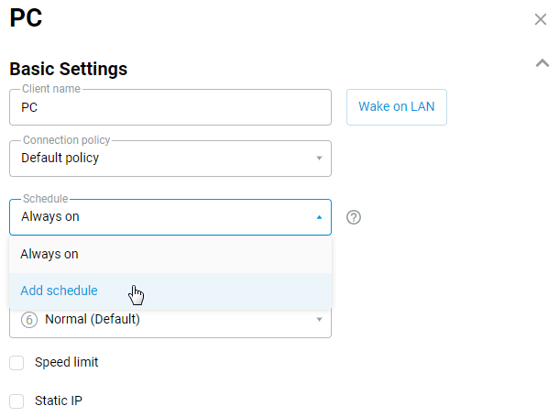The image size is (559, 417).
Task: Click the help icon beside Schedule
Action: 355,217
